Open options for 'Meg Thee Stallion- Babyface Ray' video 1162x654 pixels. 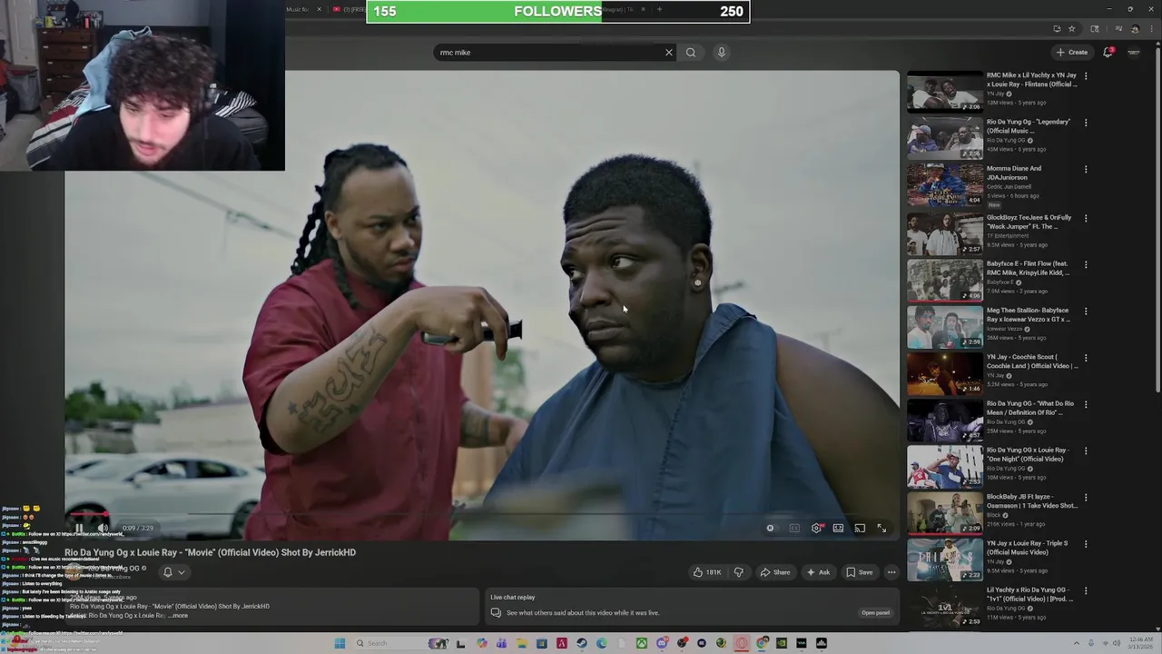pyautogui.click(x=1086, y=311)
